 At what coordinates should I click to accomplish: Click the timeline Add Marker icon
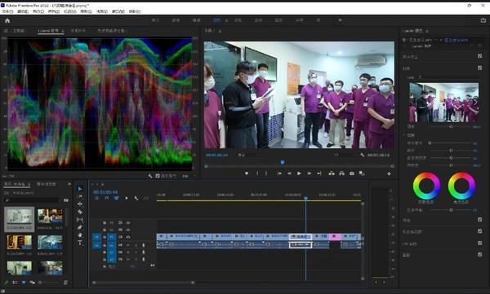[127, 198]
